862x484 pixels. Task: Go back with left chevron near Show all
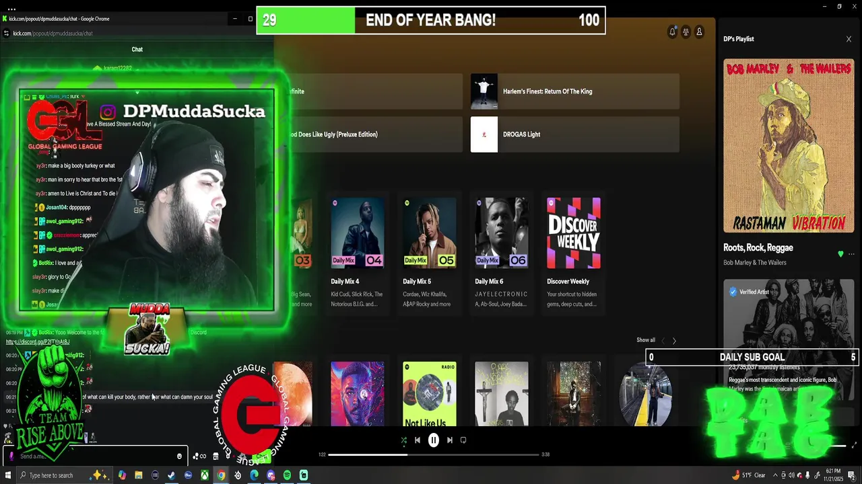(663, 341)
